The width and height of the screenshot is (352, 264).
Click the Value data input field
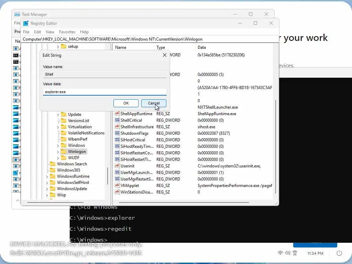coord(104,92)
